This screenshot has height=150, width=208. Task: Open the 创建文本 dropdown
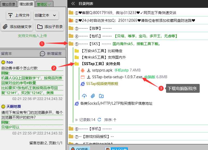tap(46, 15)
